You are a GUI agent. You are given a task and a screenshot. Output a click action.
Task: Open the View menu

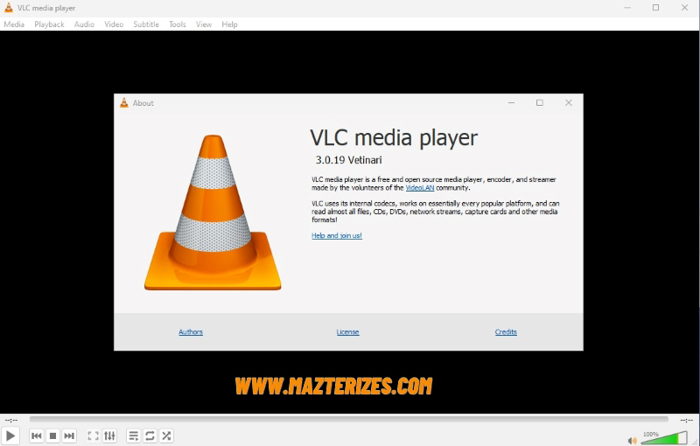click(204, 24)
